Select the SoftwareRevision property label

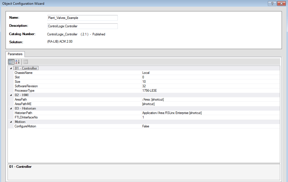26,86
